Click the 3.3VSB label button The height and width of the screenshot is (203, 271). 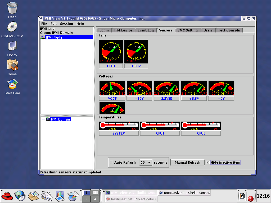pos(167,98)
